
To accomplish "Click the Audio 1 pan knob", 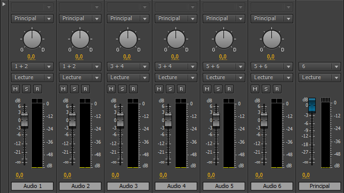I will [x=32, y=39].
